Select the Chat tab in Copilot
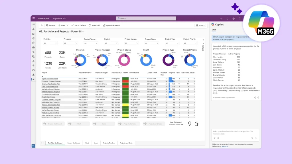Screen dimensions: 292x164 pyautogui.click(x=214, y=30)
